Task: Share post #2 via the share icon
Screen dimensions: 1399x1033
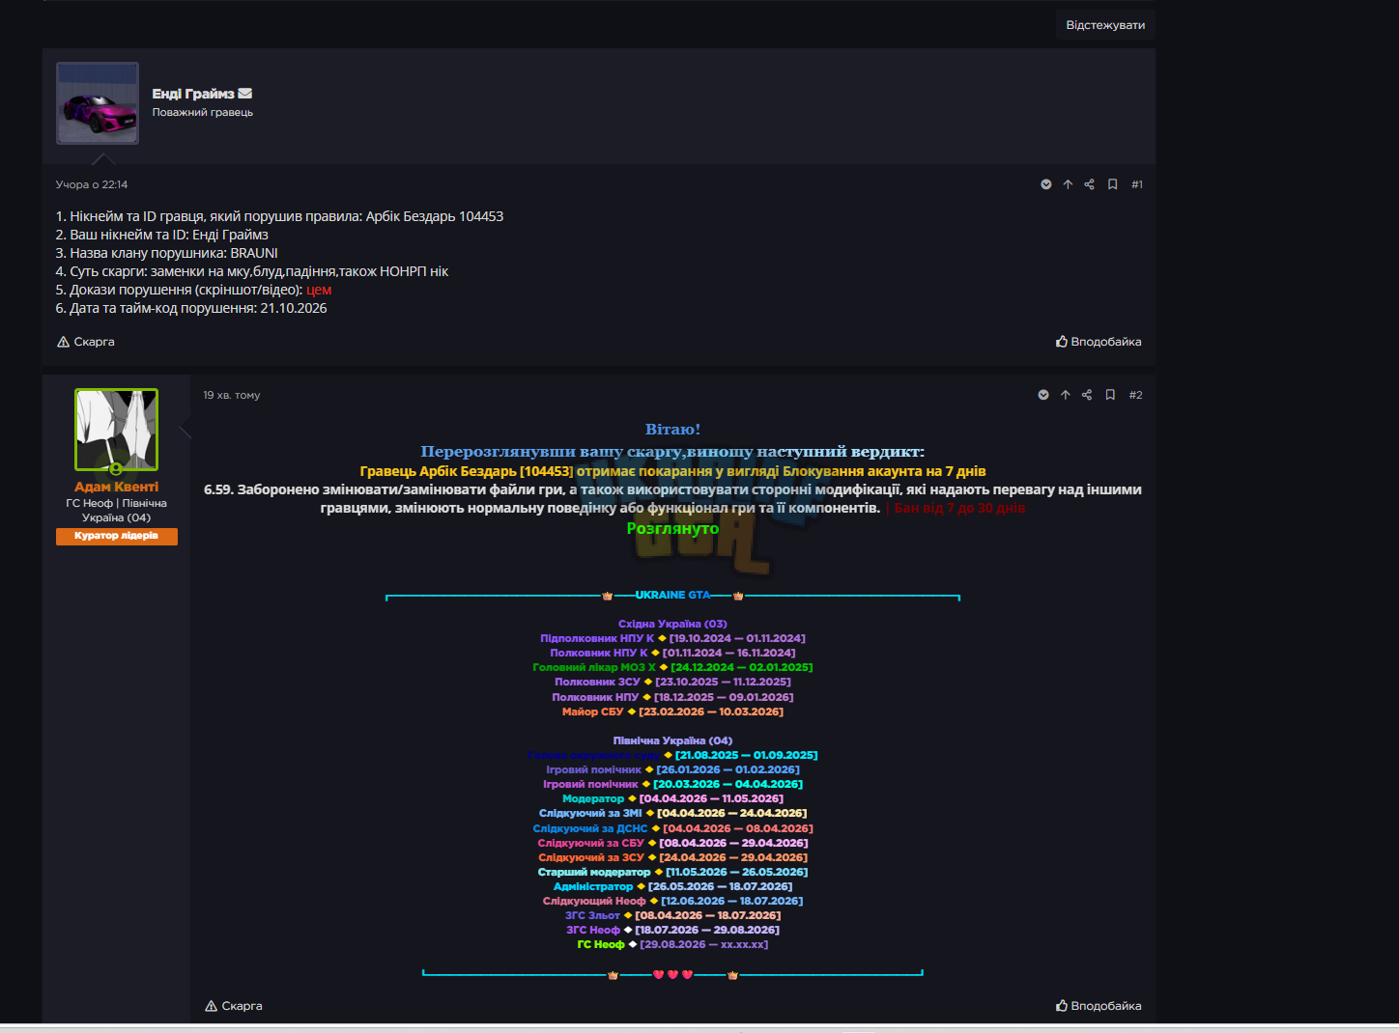Action: click(x=1087, y=395)
